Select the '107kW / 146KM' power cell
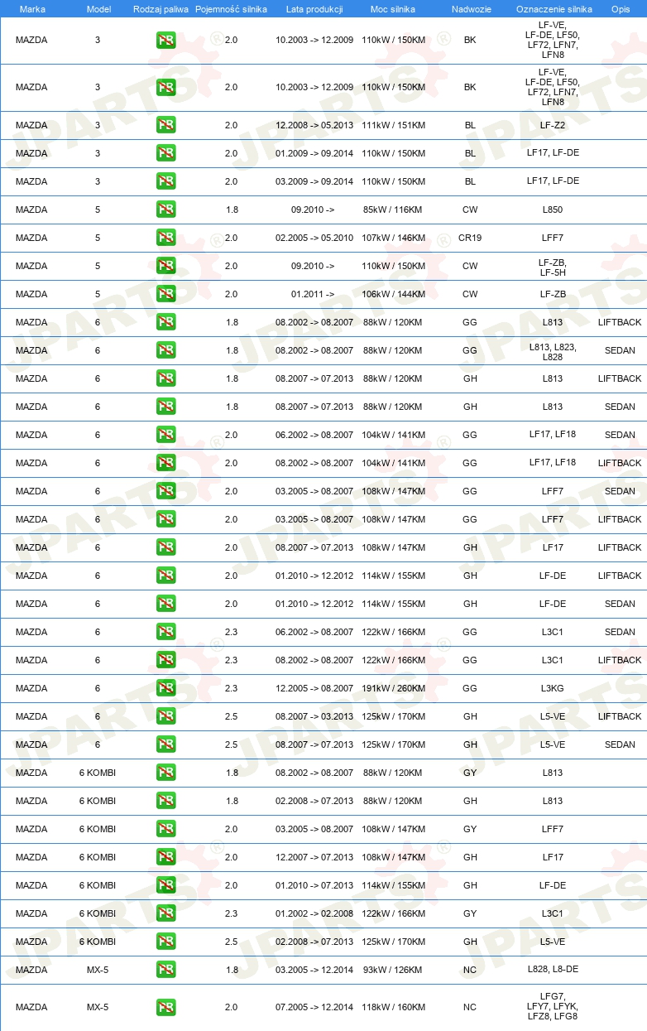Viewport: 647px width, 1031px height. click(393, 238)
